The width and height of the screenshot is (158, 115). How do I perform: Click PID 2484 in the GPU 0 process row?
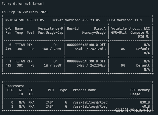pyautogui.click(x=50, y=102)
